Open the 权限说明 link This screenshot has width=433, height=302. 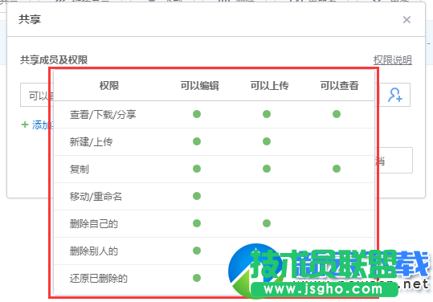coord(392,60)
